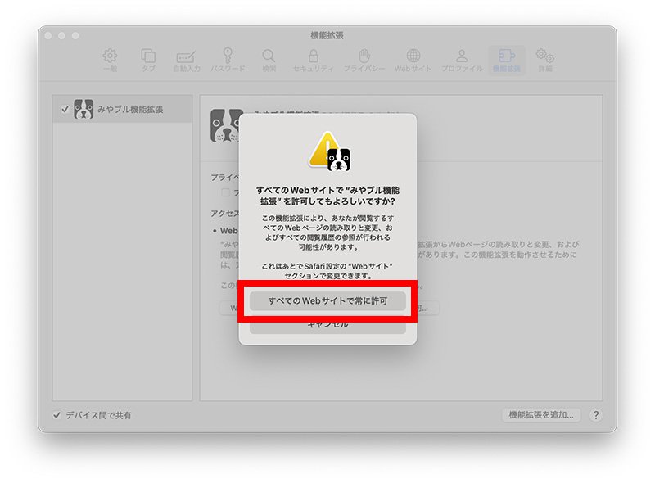Open the パスワード (Passwords) key icon tab

click(228, 60)
